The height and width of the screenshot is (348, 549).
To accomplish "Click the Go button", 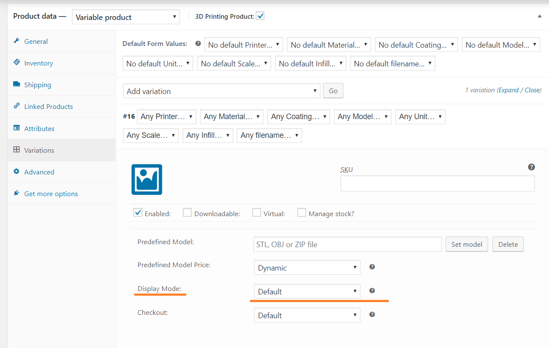I will point(333,91).
